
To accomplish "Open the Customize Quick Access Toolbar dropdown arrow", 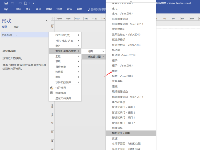I will (33, 3).
